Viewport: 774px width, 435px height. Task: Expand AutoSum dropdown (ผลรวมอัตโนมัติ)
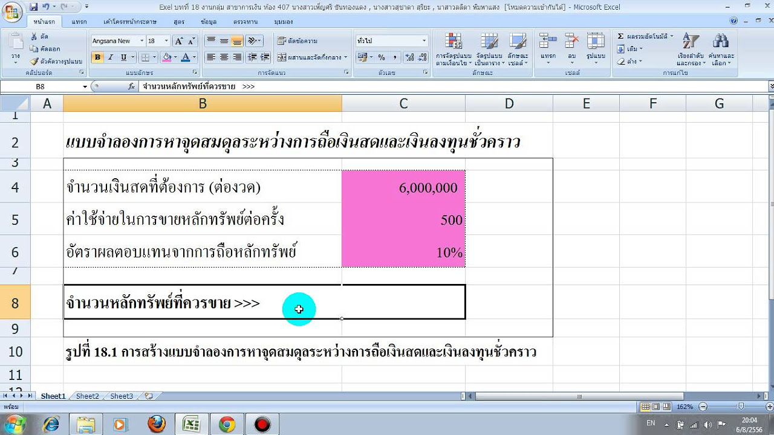point(672,37)
